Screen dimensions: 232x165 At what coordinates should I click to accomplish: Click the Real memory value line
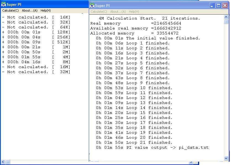click(136, 23)
